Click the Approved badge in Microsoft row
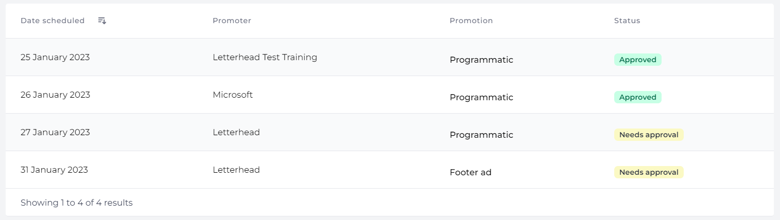Screen dimensions: 780x220 [x=637, y=97]
